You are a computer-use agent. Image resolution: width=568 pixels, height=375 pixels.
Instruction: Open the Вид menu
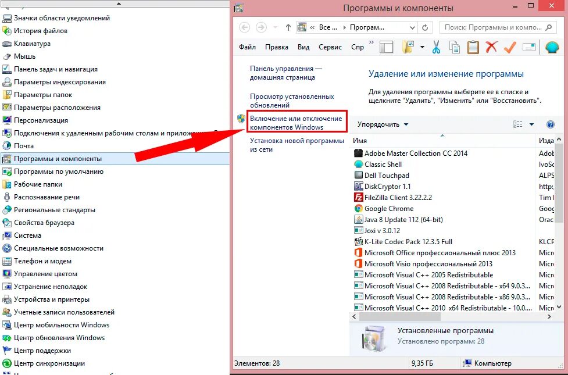coord(303,47)
